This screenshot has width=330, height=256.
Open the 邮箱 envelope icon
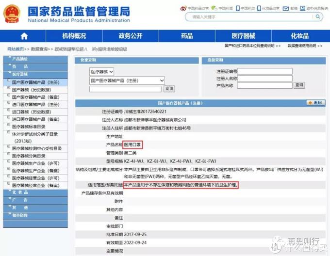pyautogui.click(x=285, y=8)
